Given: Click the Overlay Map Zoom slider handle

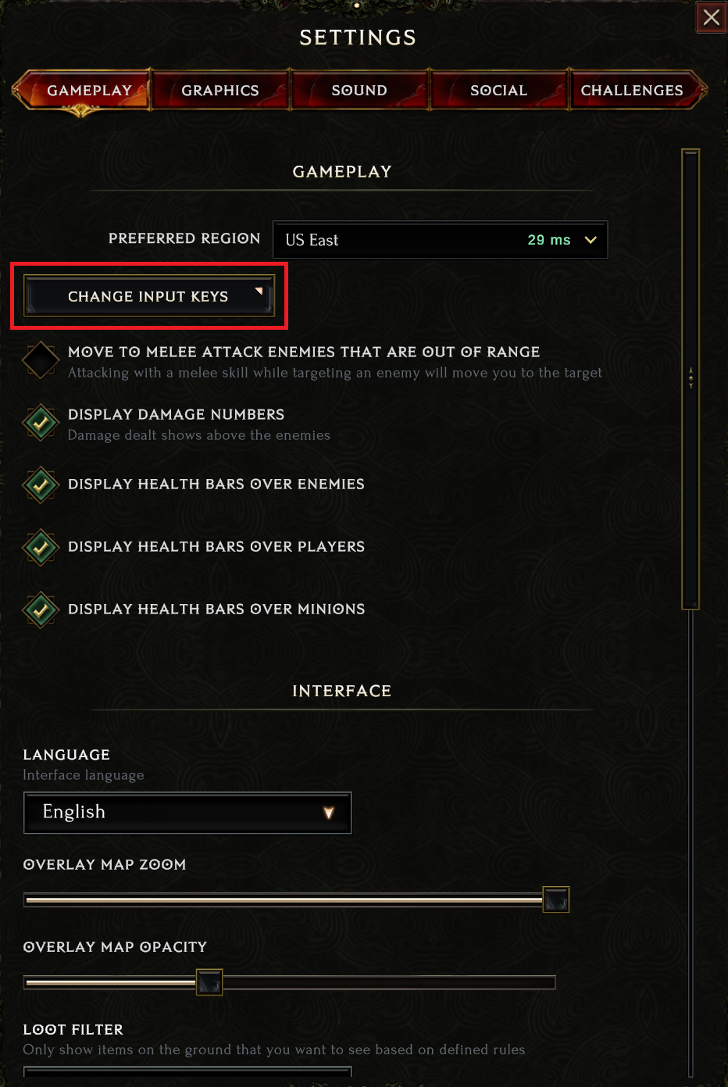Looking at the screenshot, I should (555, 899).
